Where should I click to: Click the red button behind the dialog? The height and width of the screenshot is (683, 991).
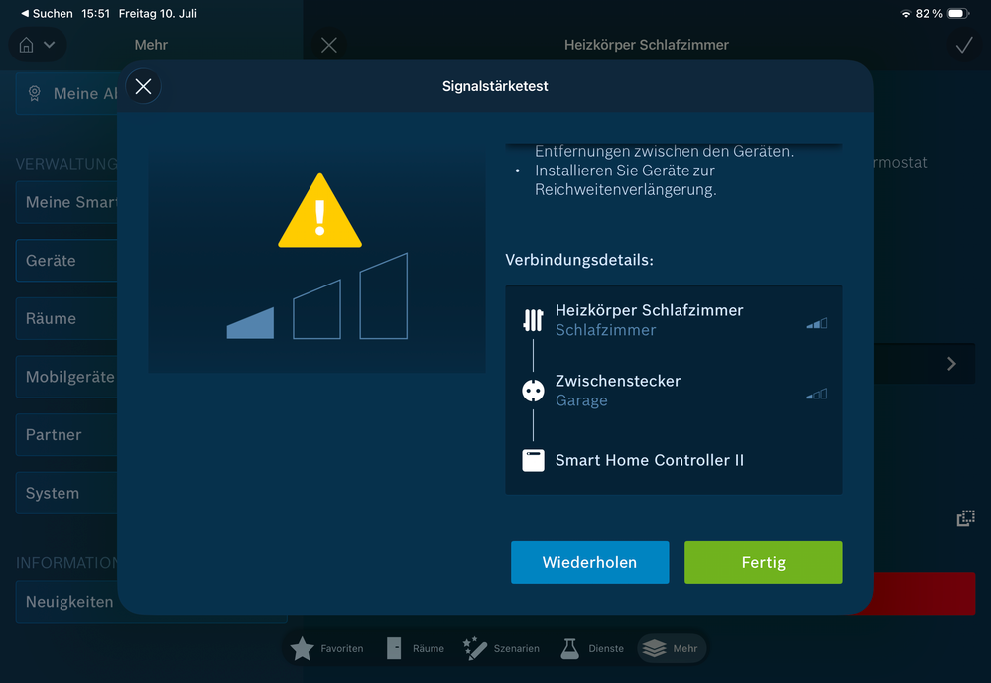(924, 593)
